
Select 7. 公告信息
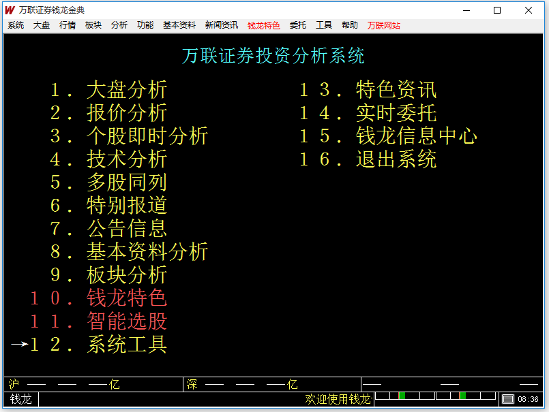108,228
